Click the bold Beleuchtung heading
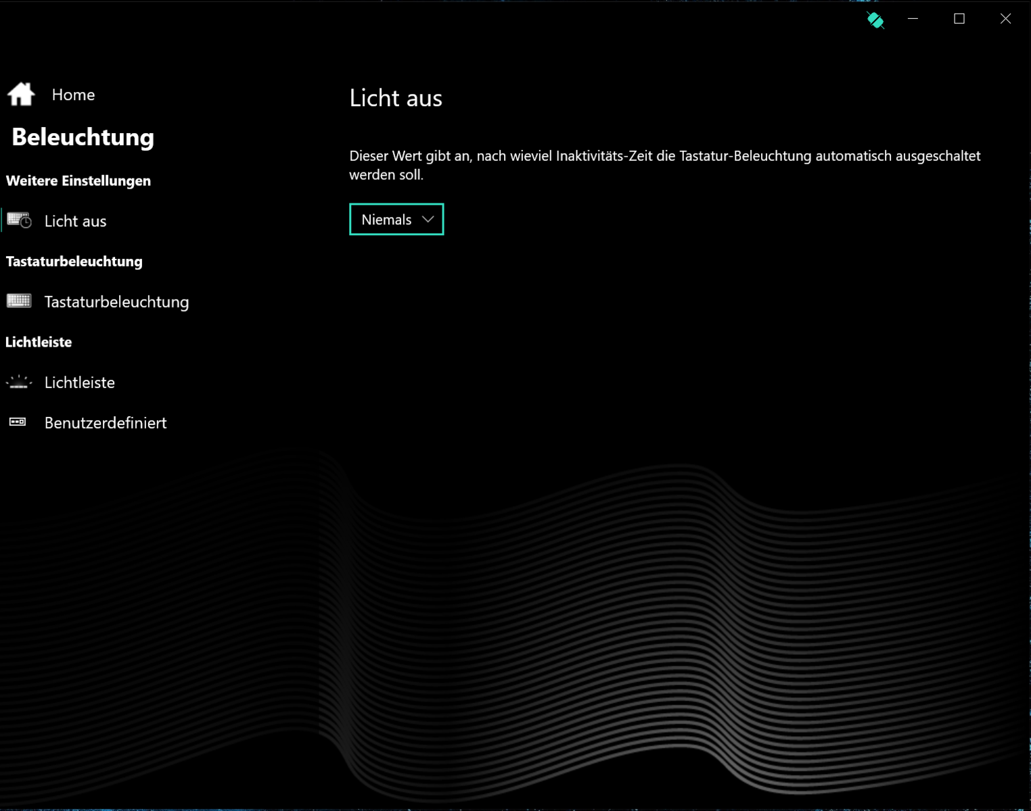 (83, 137)
